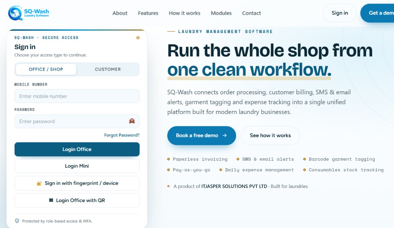Navigate to Modules section
This screenshot has width=394, height=228.
(221, 13)
